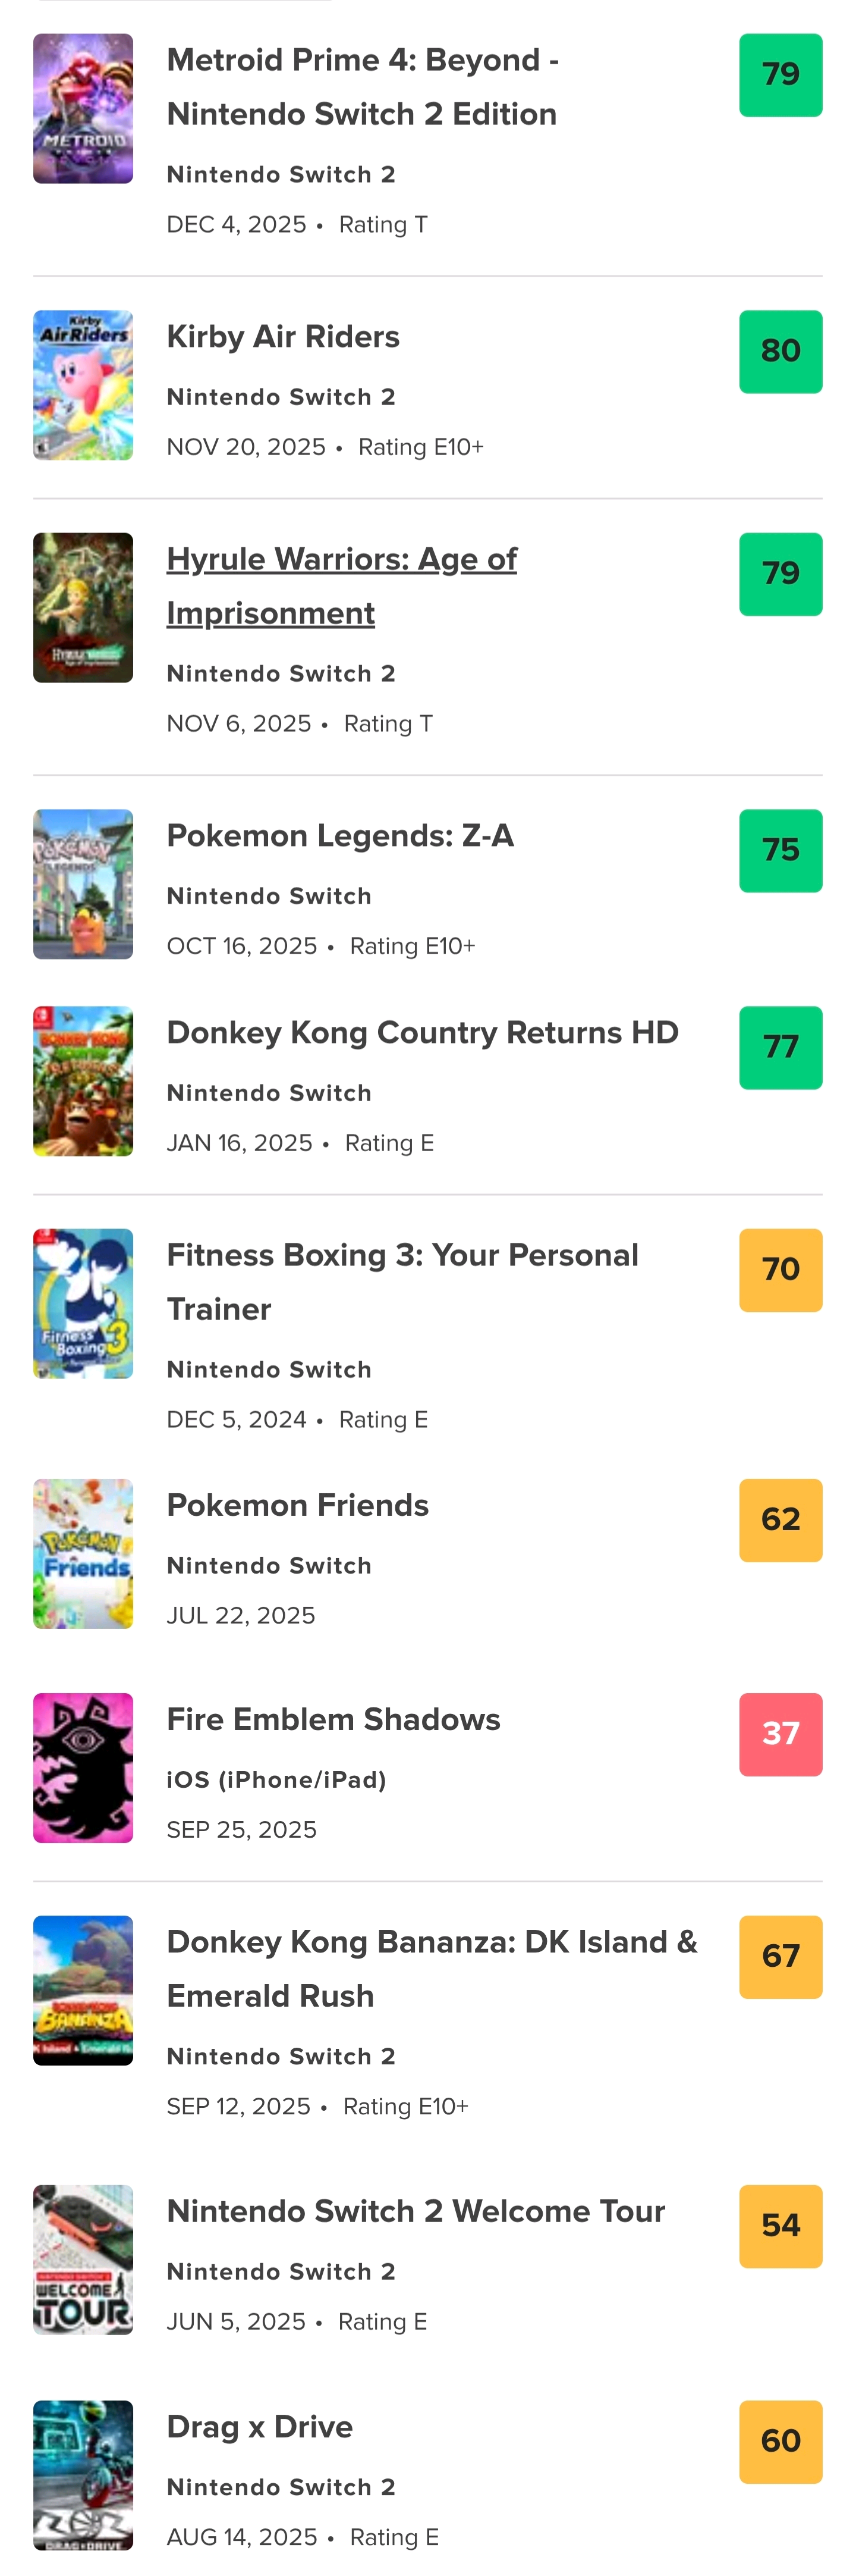Open Metroid Prime 4: Beyond cover thumbnail
This screenshot has height=2576, width=856.
click(83, 109)
